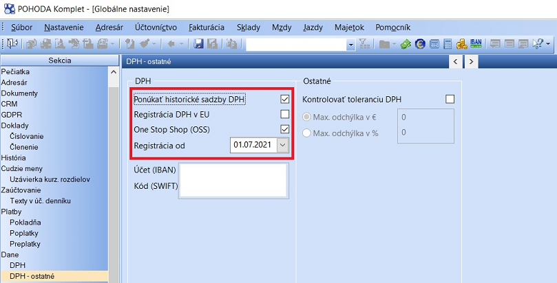The width and height of the screenshot is (557, 283).
Task: Go to the next settings page arrow
Action: [x=471, y=62]
